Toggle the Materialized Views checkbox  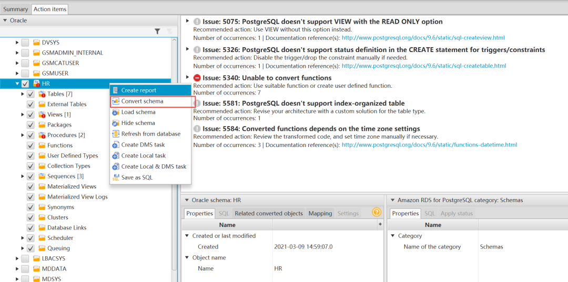point(31,186)
